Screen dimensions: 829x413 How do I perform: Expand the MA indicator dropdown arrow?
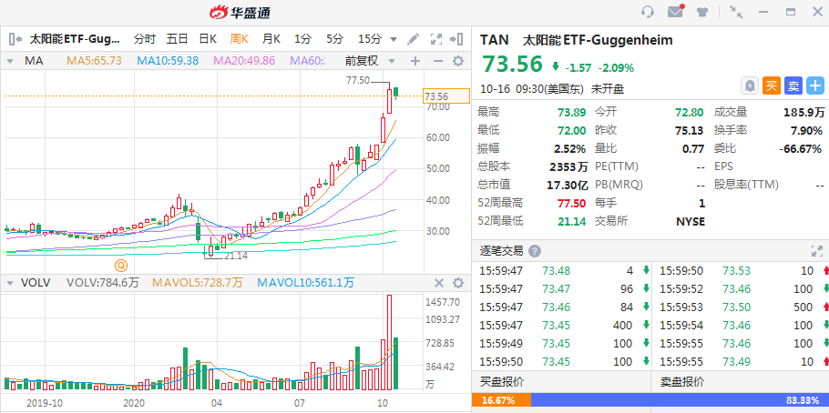9,61
